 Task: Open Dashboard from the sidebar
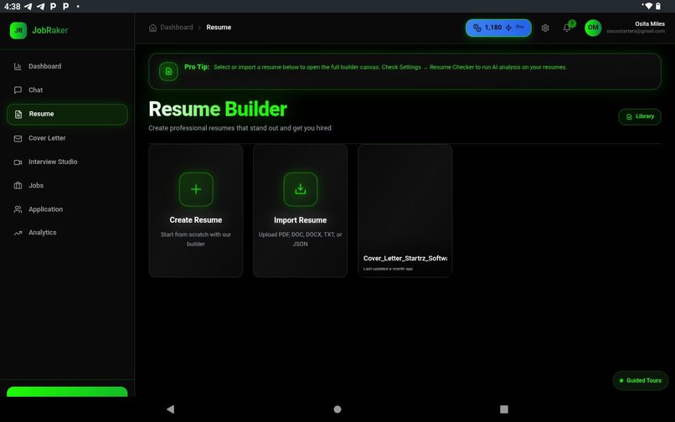(x=67, y=66)
